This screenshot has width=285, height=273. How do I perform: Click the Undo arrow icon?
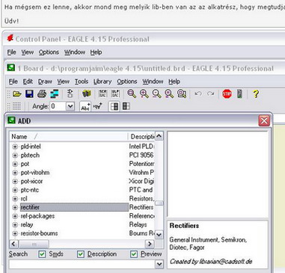(198, 94)
